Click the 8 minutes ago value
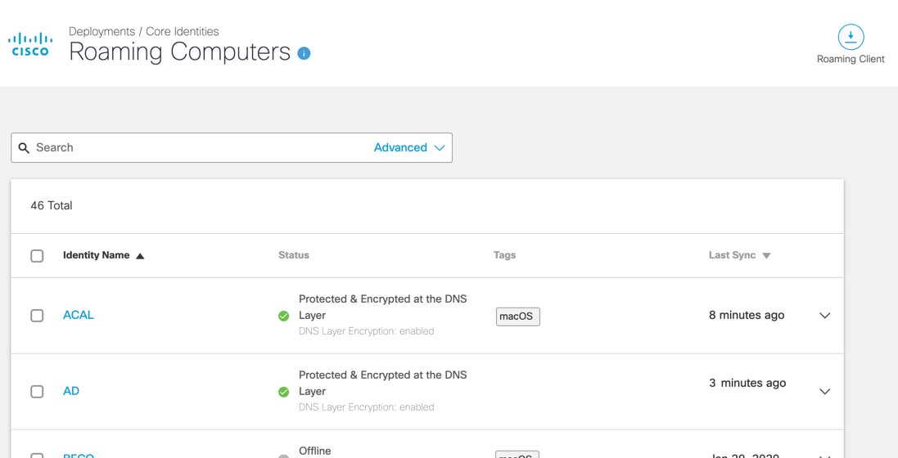 747,315
